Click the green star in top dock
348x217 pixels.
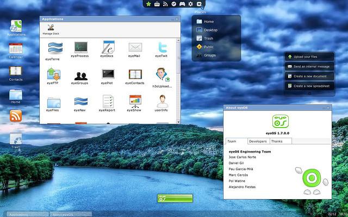point(148,4)
